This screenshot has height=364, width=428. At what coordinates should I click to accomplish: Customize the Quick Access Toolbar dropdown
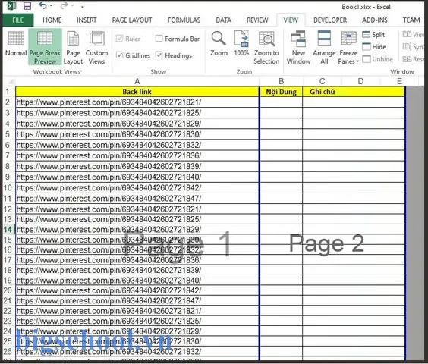point(83,6)
